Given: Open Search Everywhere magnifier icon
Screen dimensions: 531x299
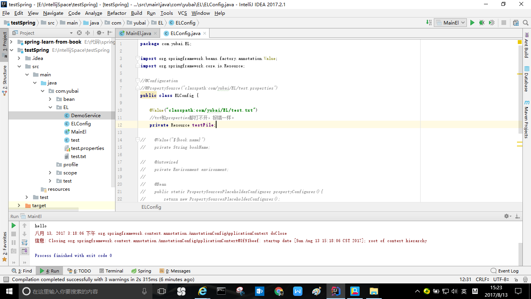Looking at the screenshot, I should coord(525,23).
